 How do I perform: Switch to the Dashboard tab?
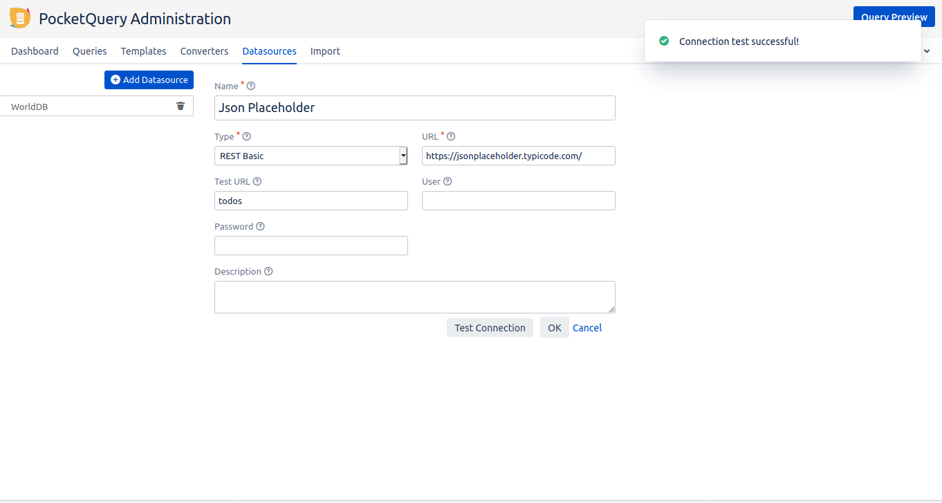(35, 51)
